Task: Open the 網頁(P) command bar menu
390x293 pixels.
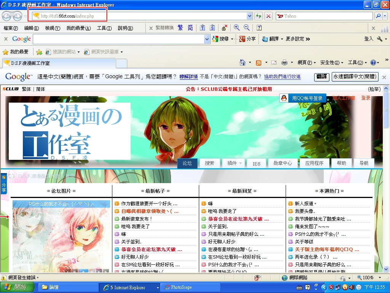Action: (307, 63)
